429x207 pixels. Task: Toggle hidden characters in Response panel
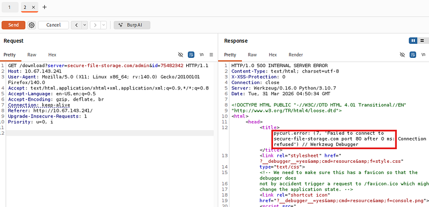(402, 55)
